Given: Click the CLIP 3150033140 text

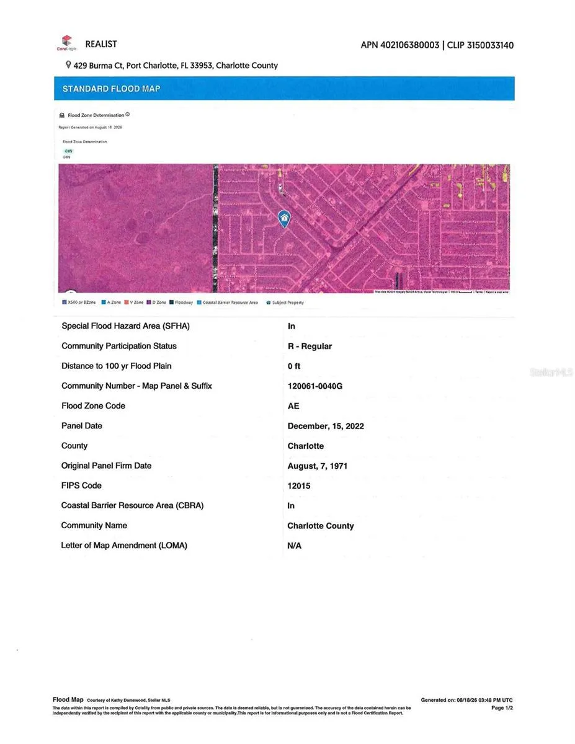Looking at the screenshot, I should click(480, 45).
